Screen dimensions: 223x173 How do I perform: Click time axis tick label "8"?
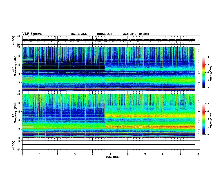163,154
